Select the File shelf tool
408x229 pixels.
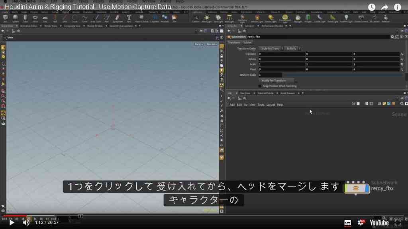tap(175, 18)
